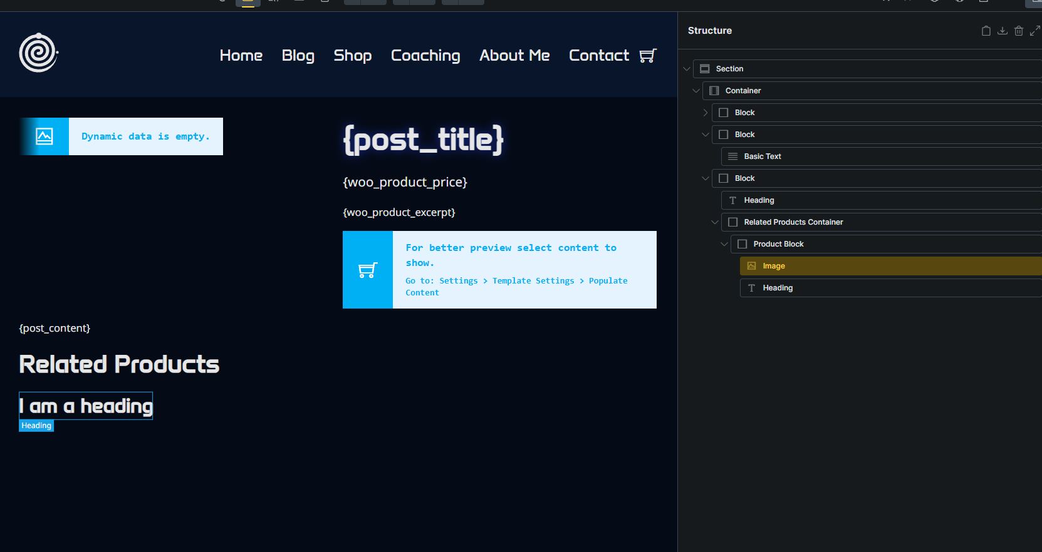This screenshot has height=552, width=1042.
Task: Open the shopping cart icon beside Contact
Action: (x=647, y=56)
